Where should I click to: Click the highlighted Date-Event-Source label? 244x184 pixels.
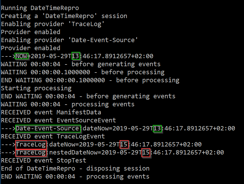(x=48, y=128)
